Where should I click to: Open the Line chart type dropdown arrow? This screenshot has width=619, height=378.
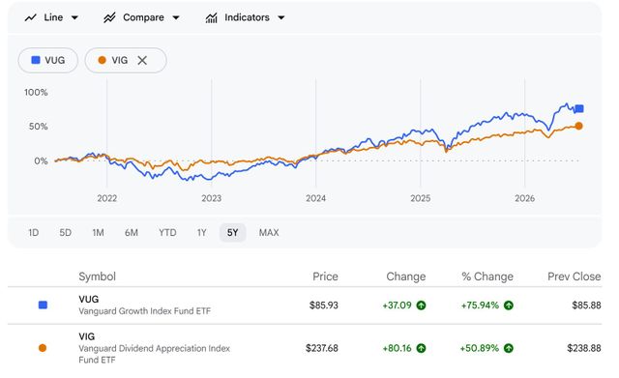click(x=74, y=17)
